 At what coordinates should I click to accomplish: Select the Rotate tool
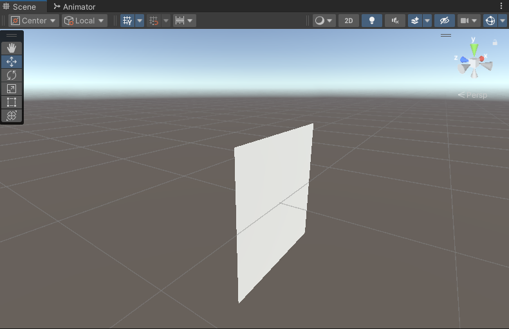tap(12, 75)
